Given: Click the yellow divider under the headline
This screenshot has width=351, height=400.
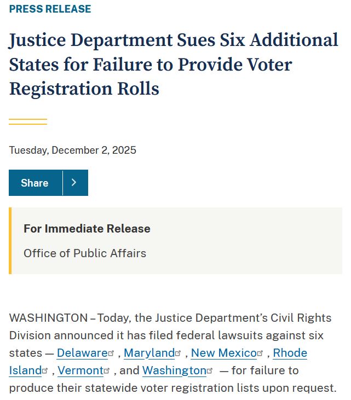Looking at the screenshot, I should [x=28, y=121].
